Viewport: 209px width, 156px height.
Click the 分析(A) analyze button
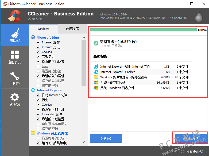tap(106, 138)
